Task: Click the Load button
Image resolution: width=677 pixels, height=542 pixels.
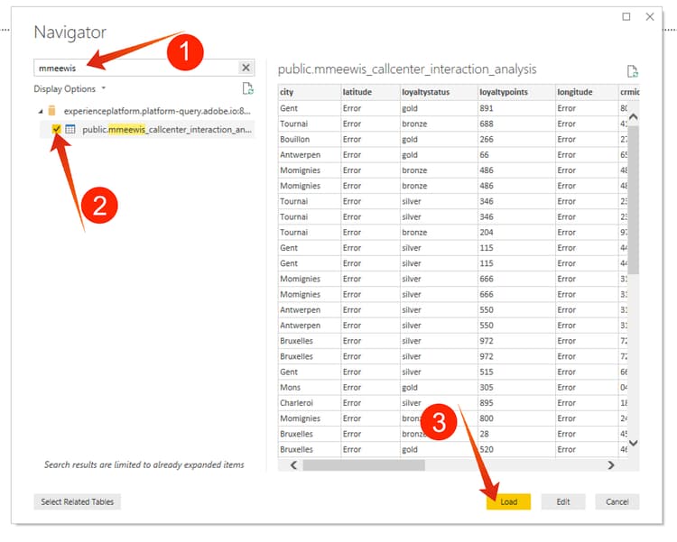Action: click(x=508, y=501)
